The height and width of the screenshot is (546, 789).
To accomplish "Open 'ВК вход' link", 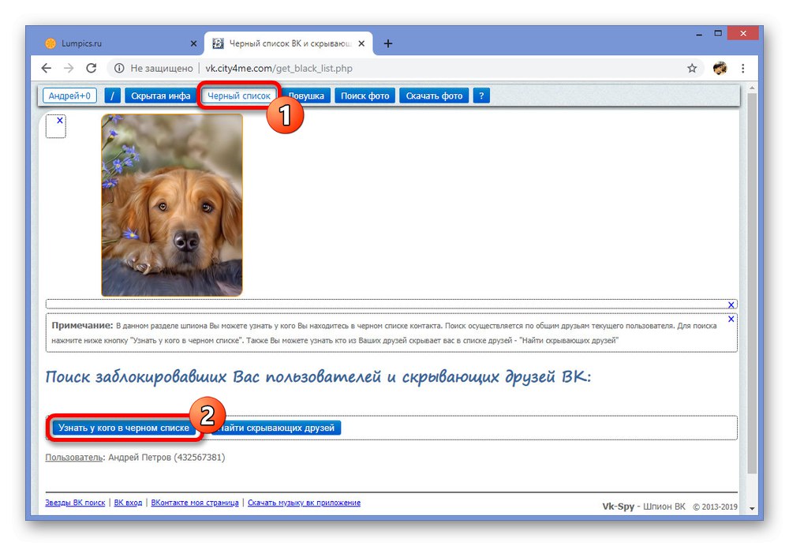I will tap(128, 503).
